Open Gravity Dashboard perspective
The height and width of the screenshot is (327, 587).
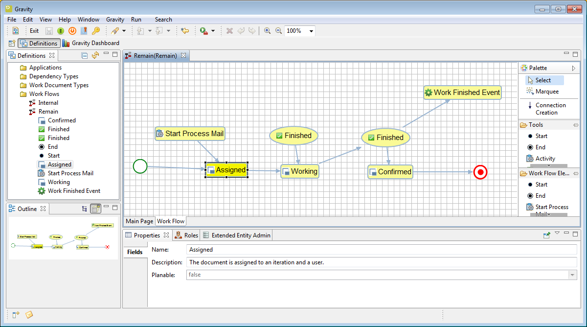click(x=91, y=43)
